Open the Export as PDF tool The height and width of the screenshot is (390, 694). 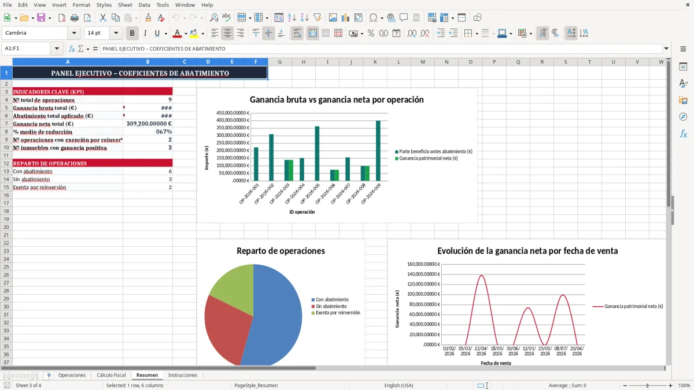point(62,18)
